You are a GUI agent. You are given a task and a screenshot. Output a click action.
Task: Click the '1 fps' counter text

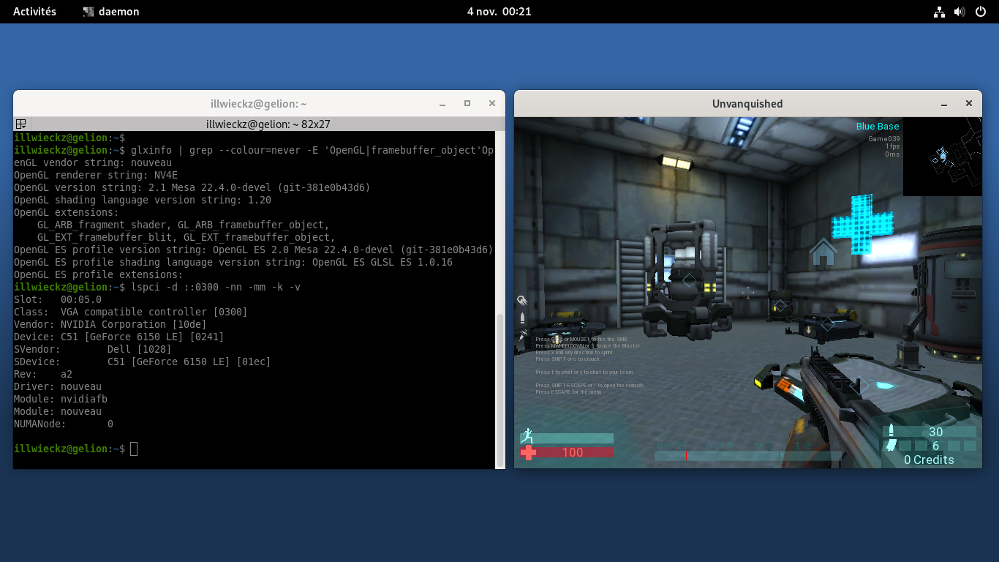point(891,146)
